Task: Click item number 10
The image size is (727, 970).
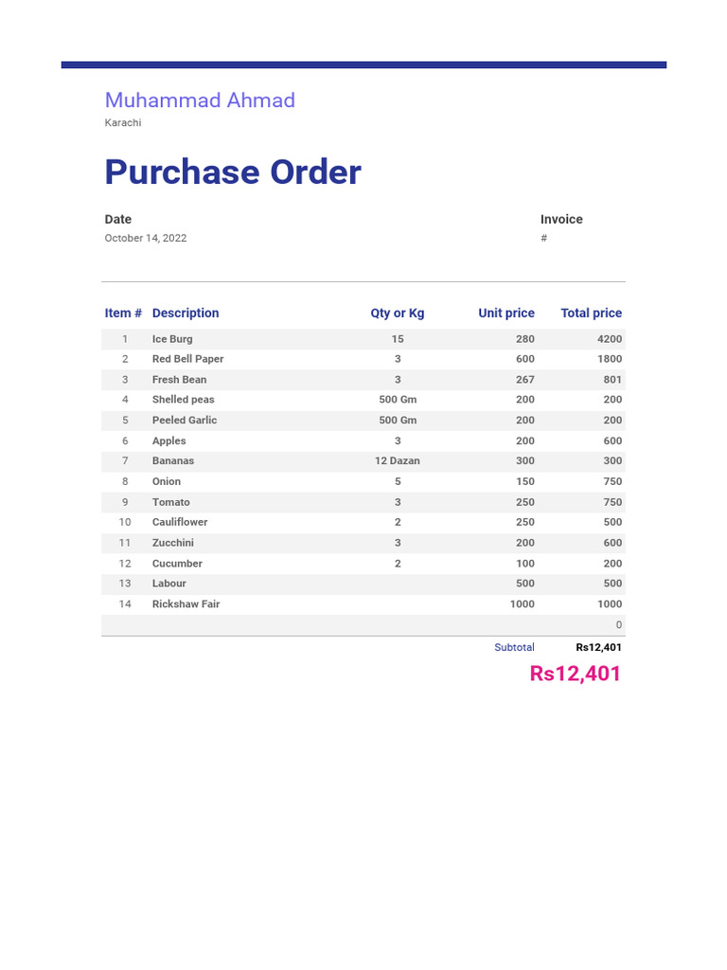Action: coord(125,522)
